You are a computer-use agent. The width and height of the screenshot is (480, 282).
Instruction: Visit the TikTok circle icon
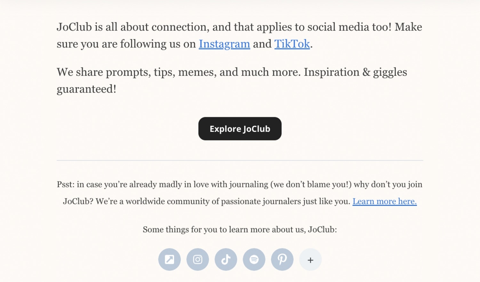(x=226, y=260)
